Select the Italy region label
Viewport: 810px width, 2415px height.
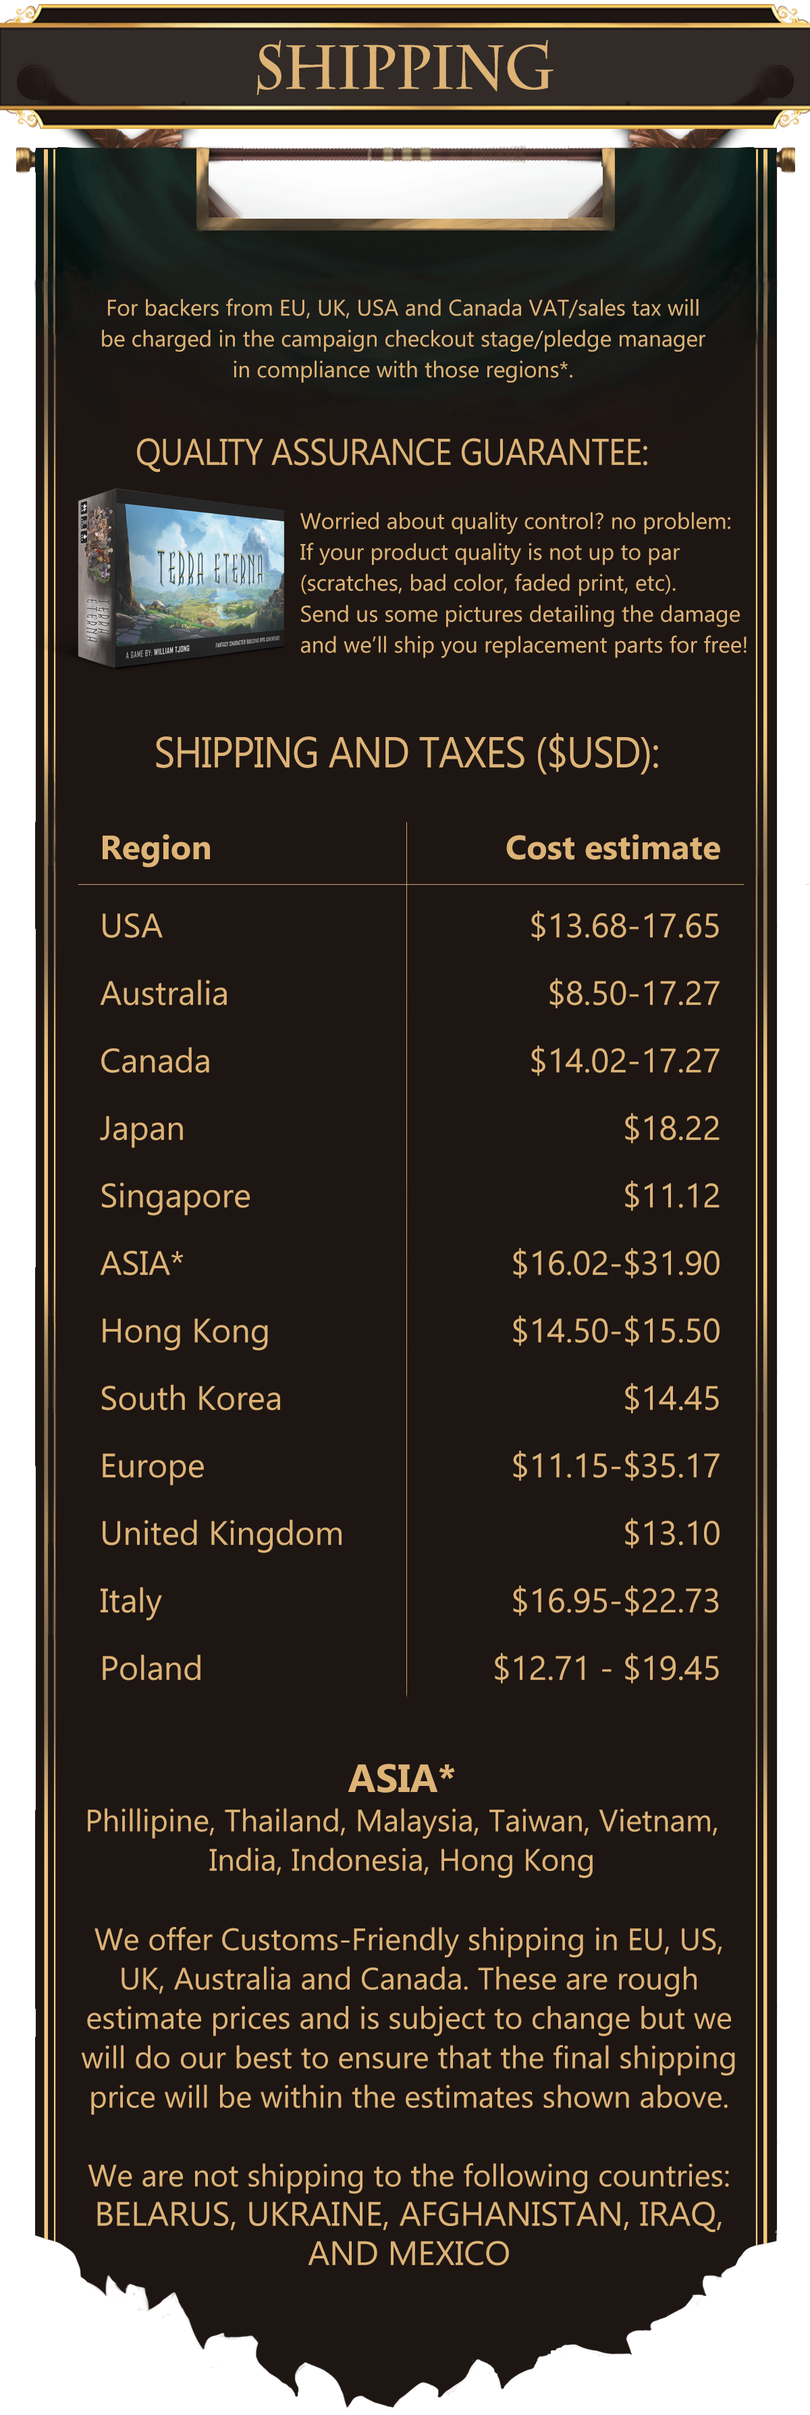coord(130,1601)
